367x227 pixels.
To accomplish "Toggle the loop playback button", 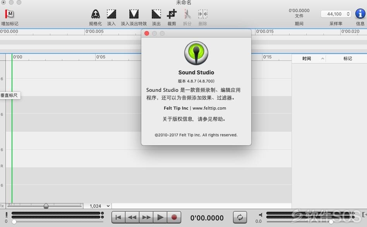I will [240, 217].
